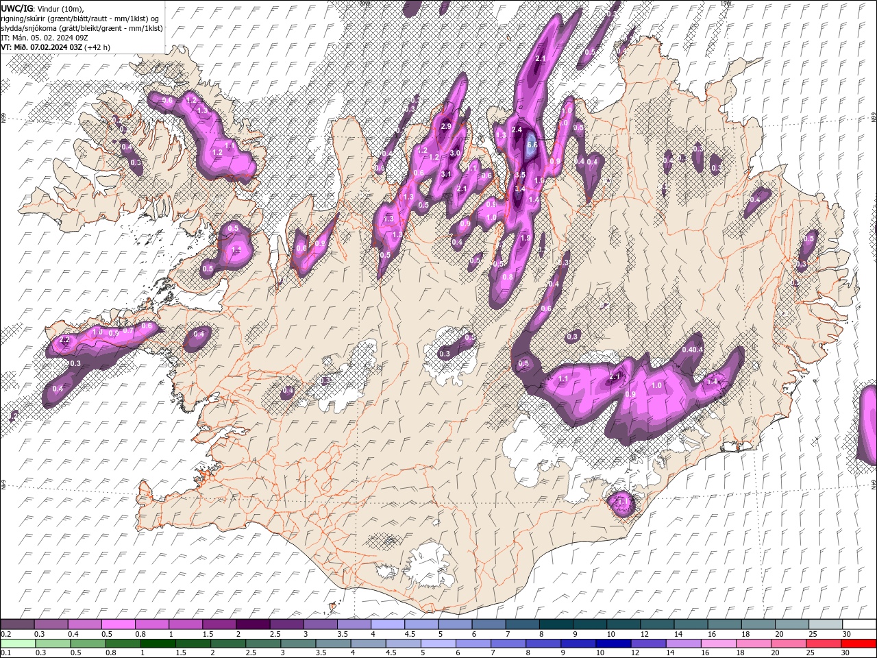Select the dark teal 8–9 swatch in top legend
877x658 pixels.
556,624
